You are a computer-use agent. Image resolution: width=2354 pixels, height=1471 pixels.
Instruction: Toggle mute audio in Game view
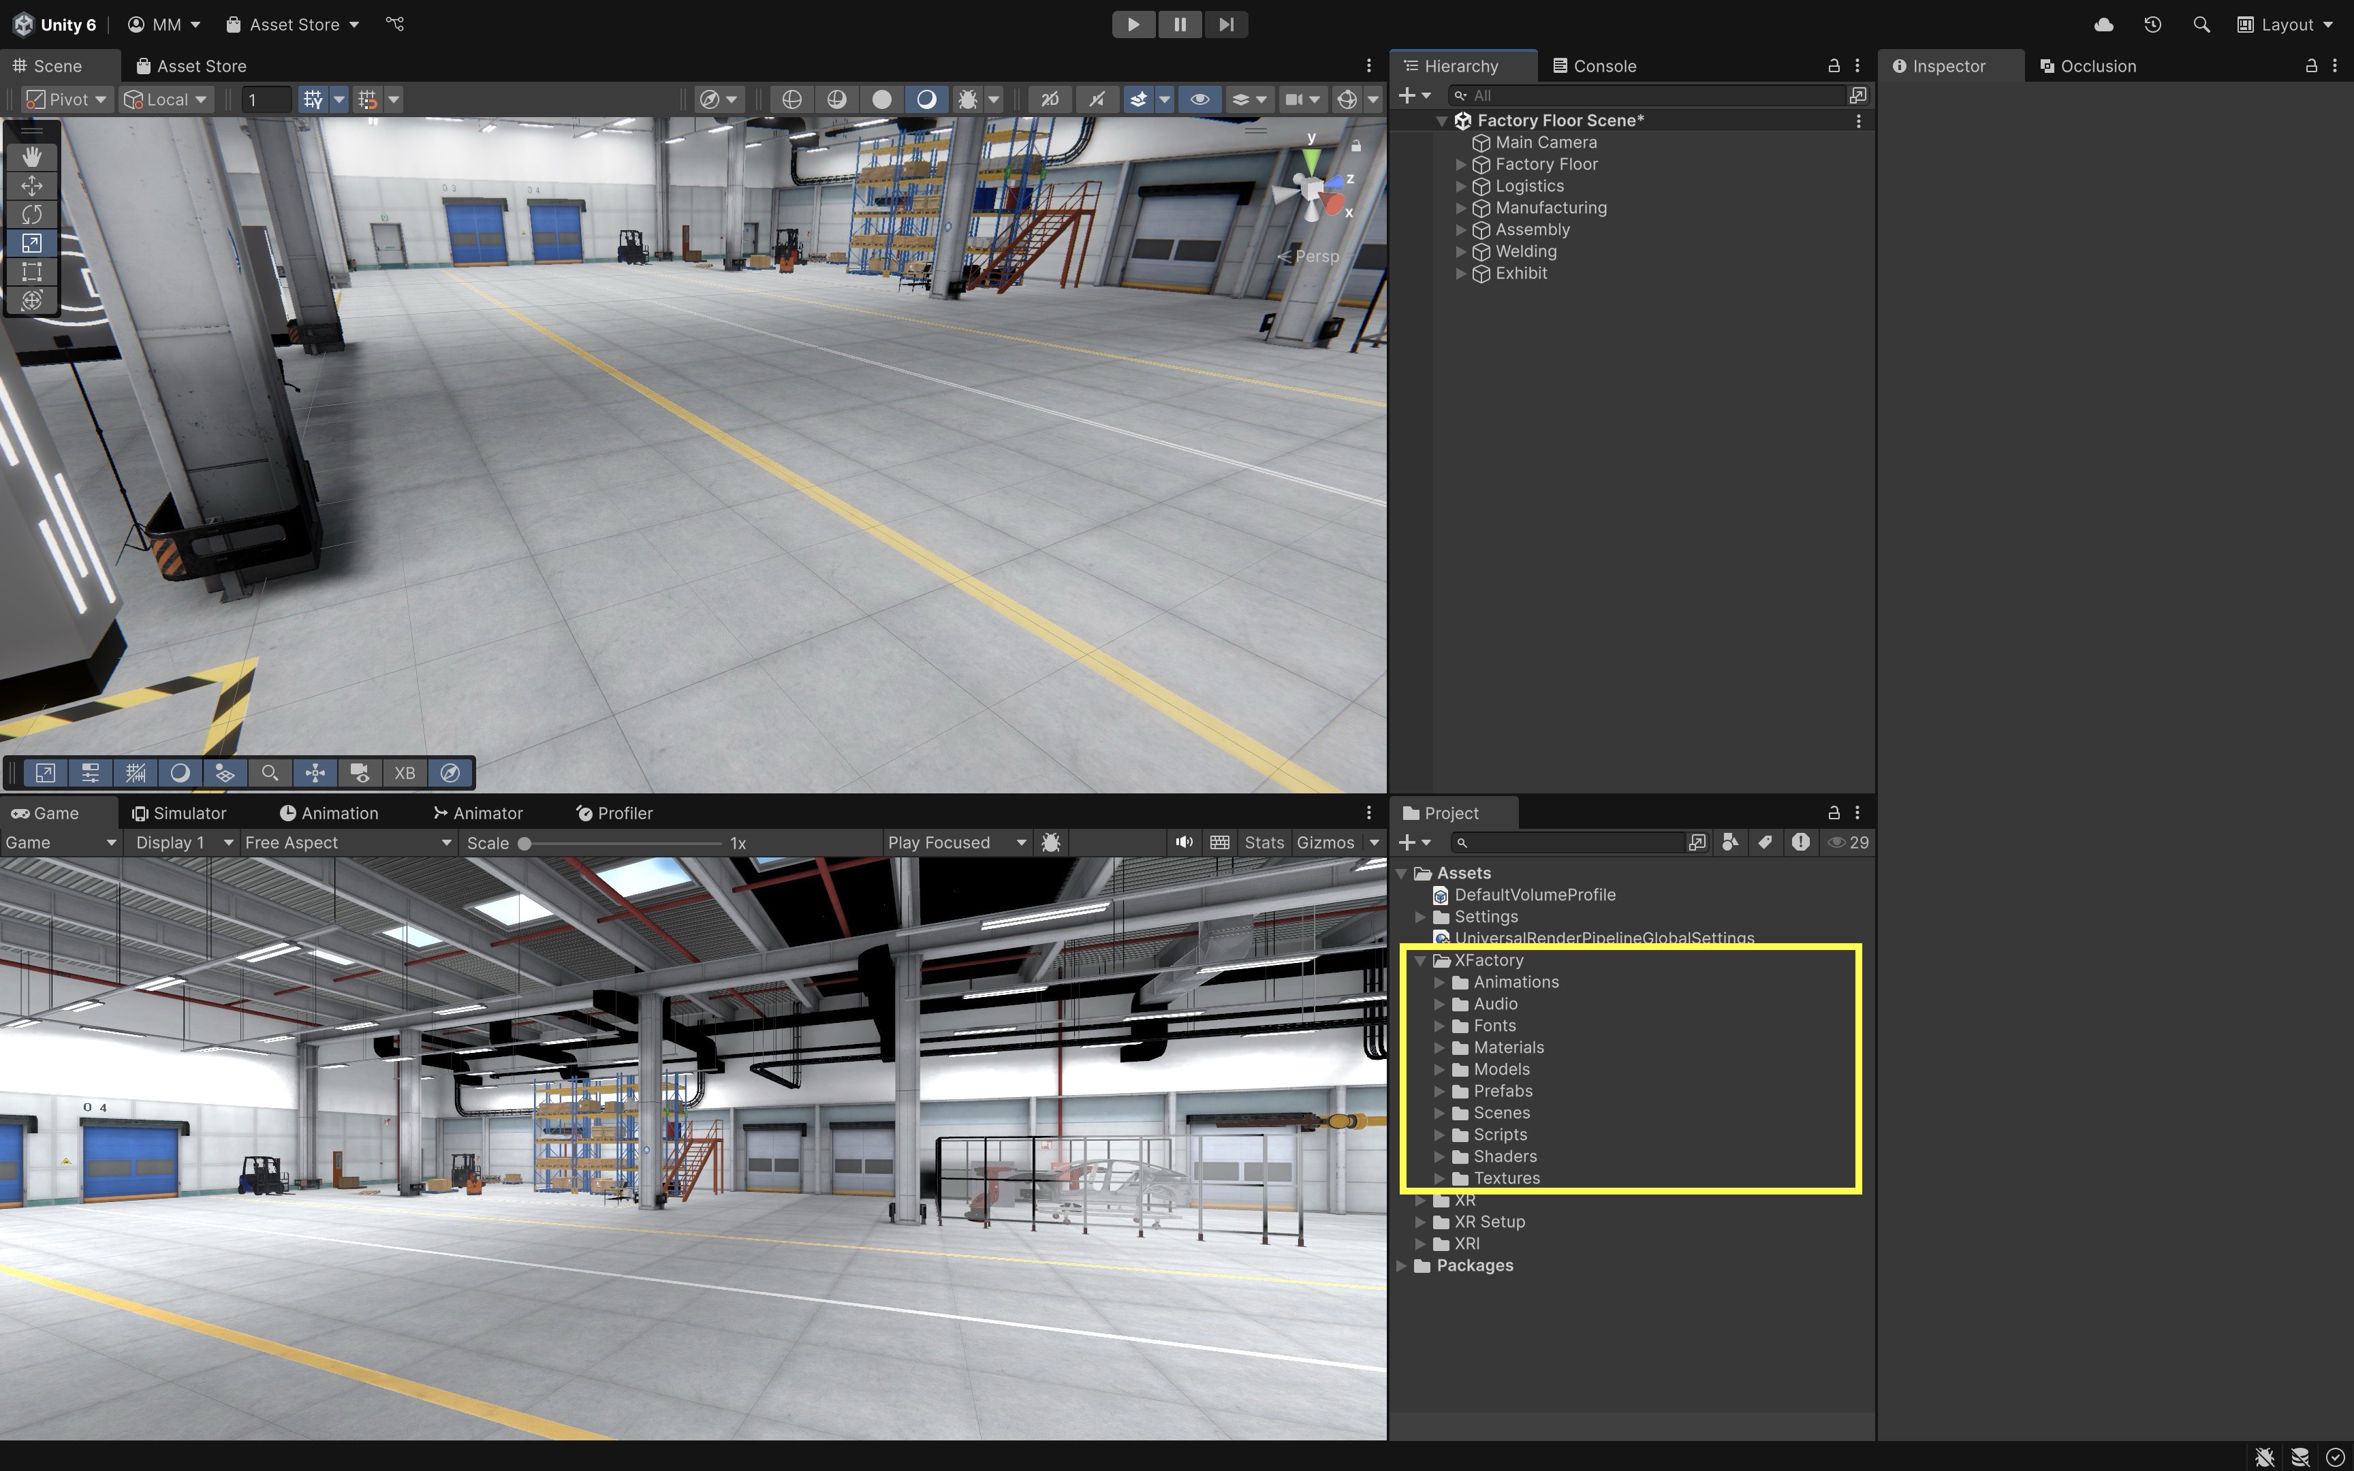point(1183,842)
